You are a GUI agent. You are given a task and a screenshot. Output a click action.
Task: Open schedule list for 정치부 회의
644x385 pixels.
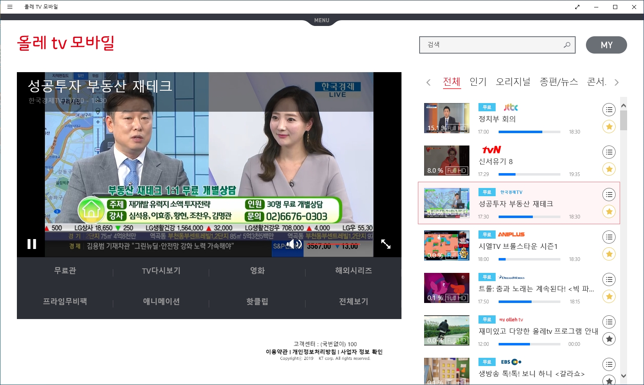[x=609, y=110]
